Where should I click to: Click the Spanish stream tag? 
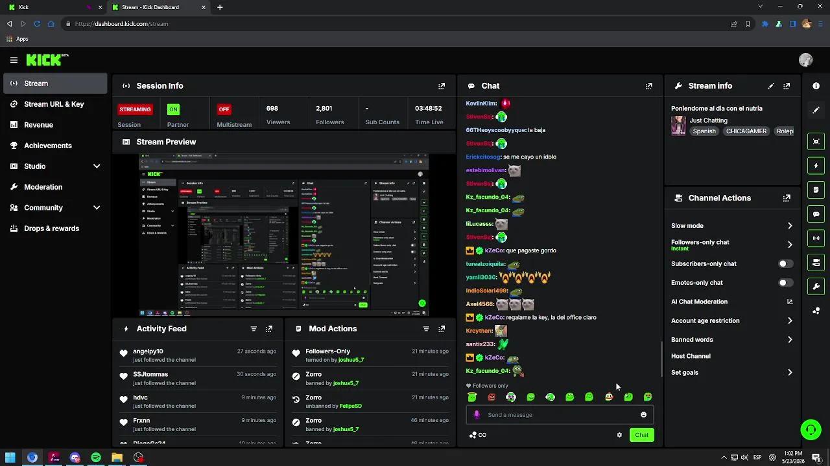704,131
